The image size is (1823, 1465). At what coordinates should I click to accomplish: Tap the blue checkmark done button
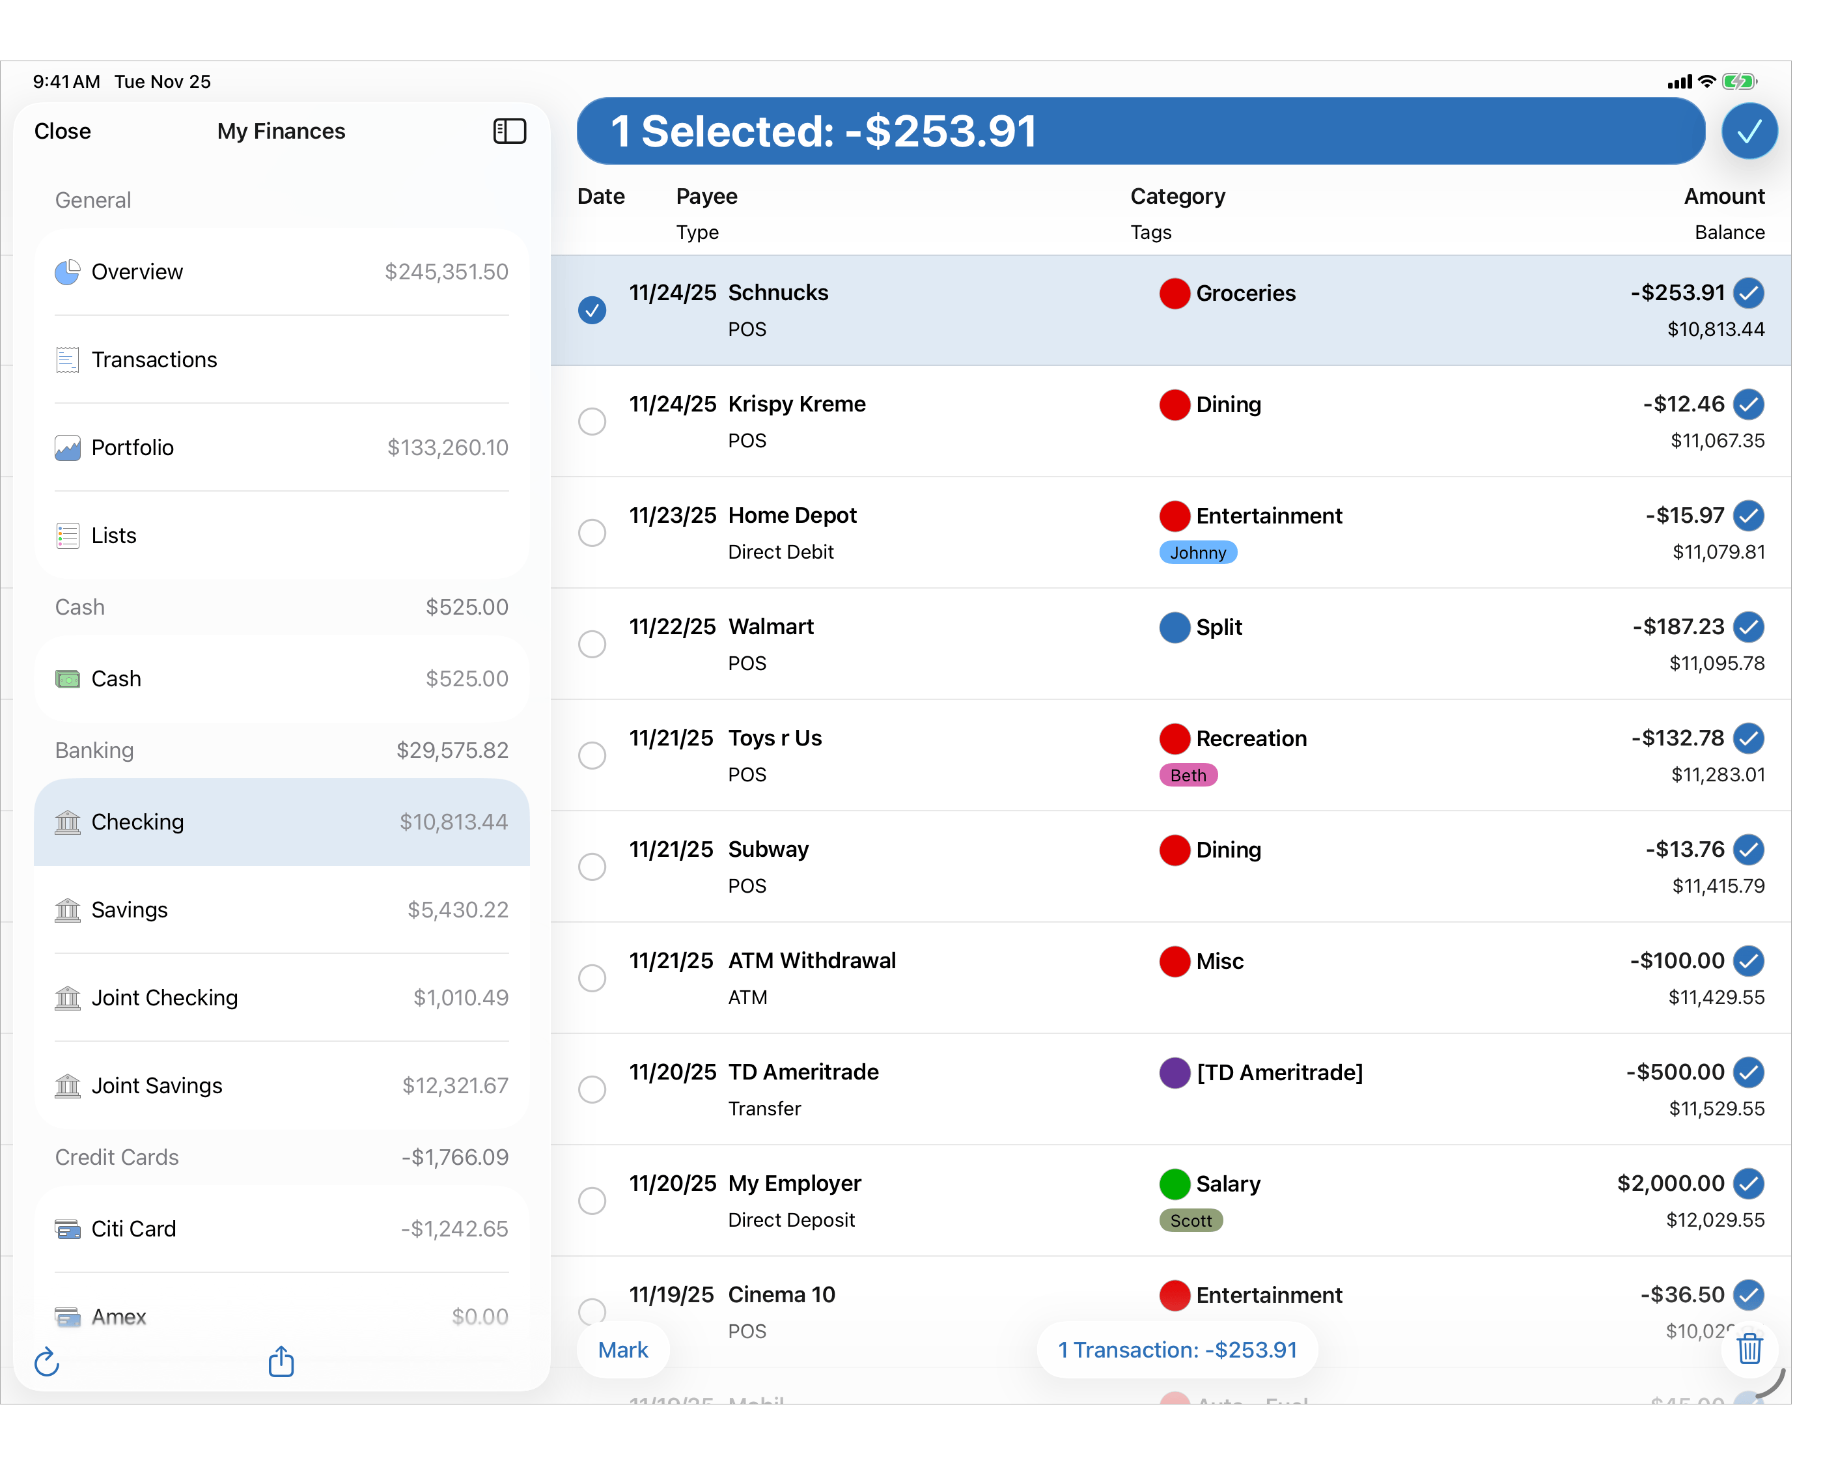[x=1749, y=131]
